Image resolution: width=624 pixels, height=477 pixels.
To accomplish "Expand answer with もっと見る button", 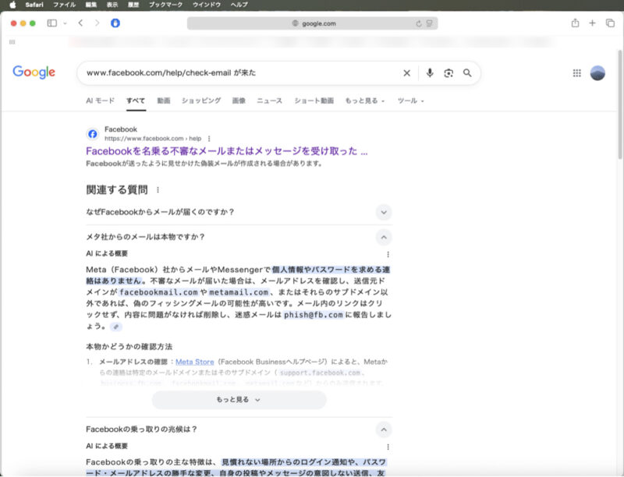I will [239, 400].
